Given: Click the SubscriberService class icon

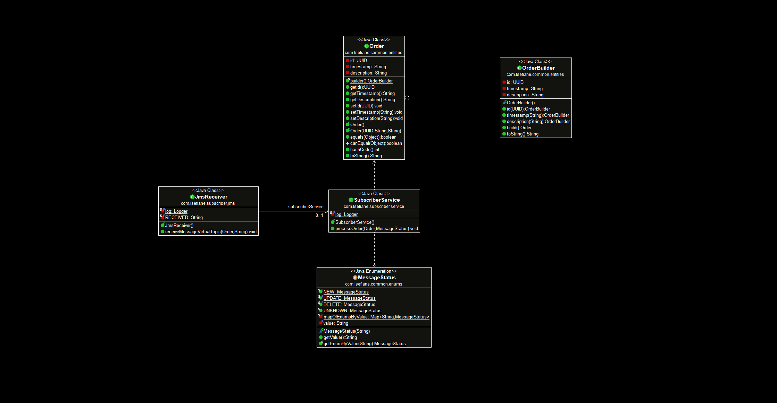Looking at the screenshot, I should [x=351, y=200].
